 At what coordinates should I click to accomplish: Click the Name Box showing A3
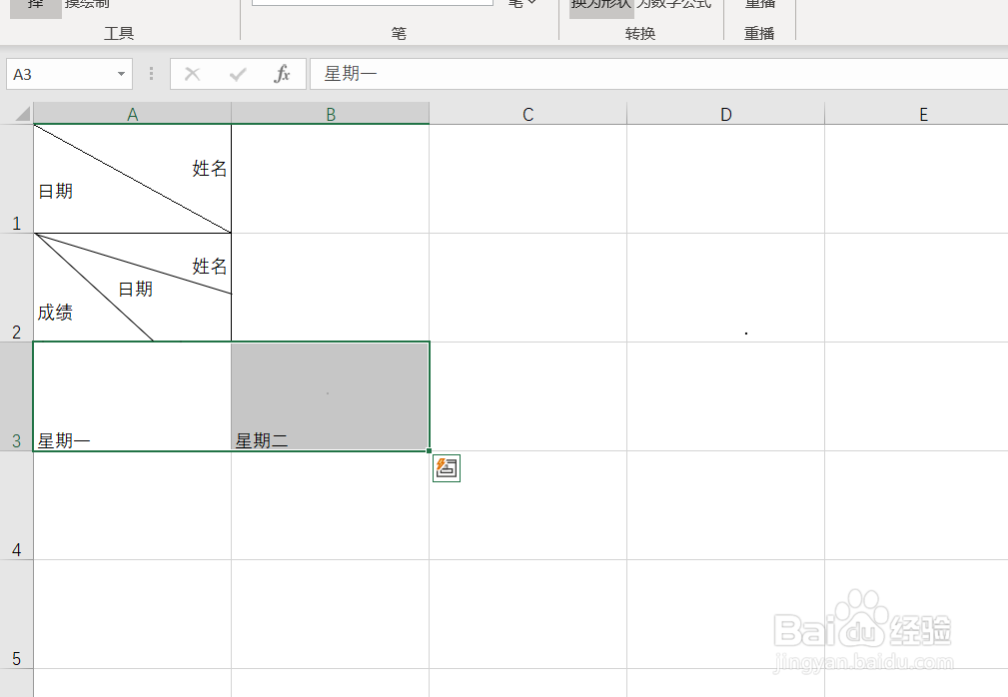[x=69, y=74]
